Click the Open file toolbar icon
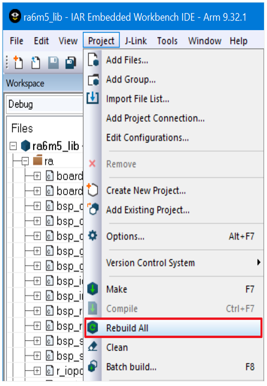This screenshot has height=386, width=267. coord(36,62)
